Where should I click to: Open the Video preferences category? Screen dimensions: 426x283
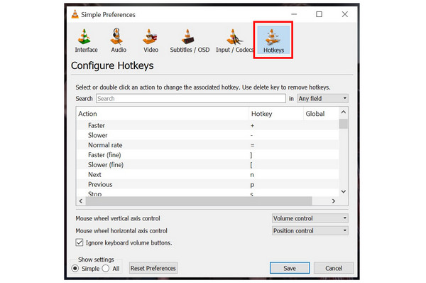tap(151, 41)
